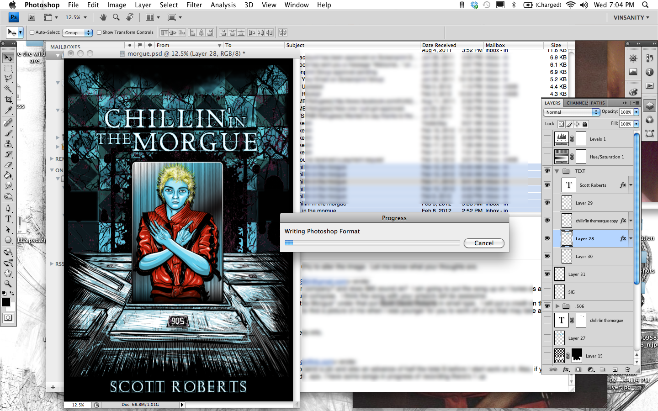Open the Filter menu
Screen dimensions: 658x411
[x=194, y=5]
